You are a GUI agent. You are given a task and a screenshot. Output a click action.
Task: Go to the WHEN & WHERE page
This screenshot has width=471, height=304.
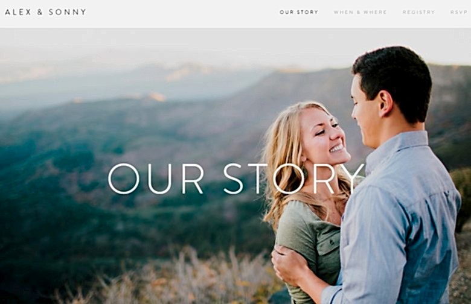pos(360,12)
